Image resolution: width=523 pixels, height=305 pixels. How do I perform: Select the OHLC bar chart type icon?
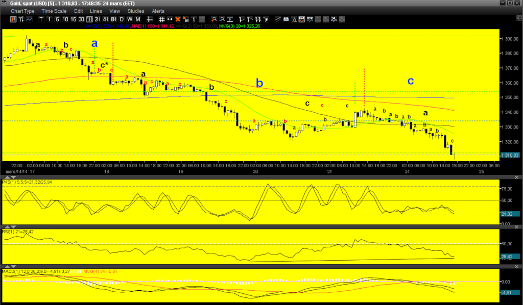point(21,19)
